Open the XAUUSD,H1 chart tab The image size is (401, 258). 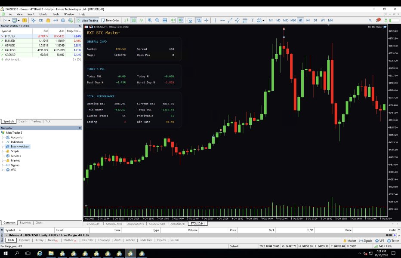pyautogui.click(x=178, y=224)
